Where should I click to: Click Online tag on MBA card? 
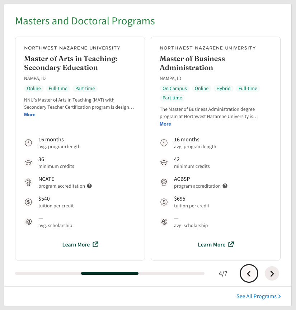(202, 88)
